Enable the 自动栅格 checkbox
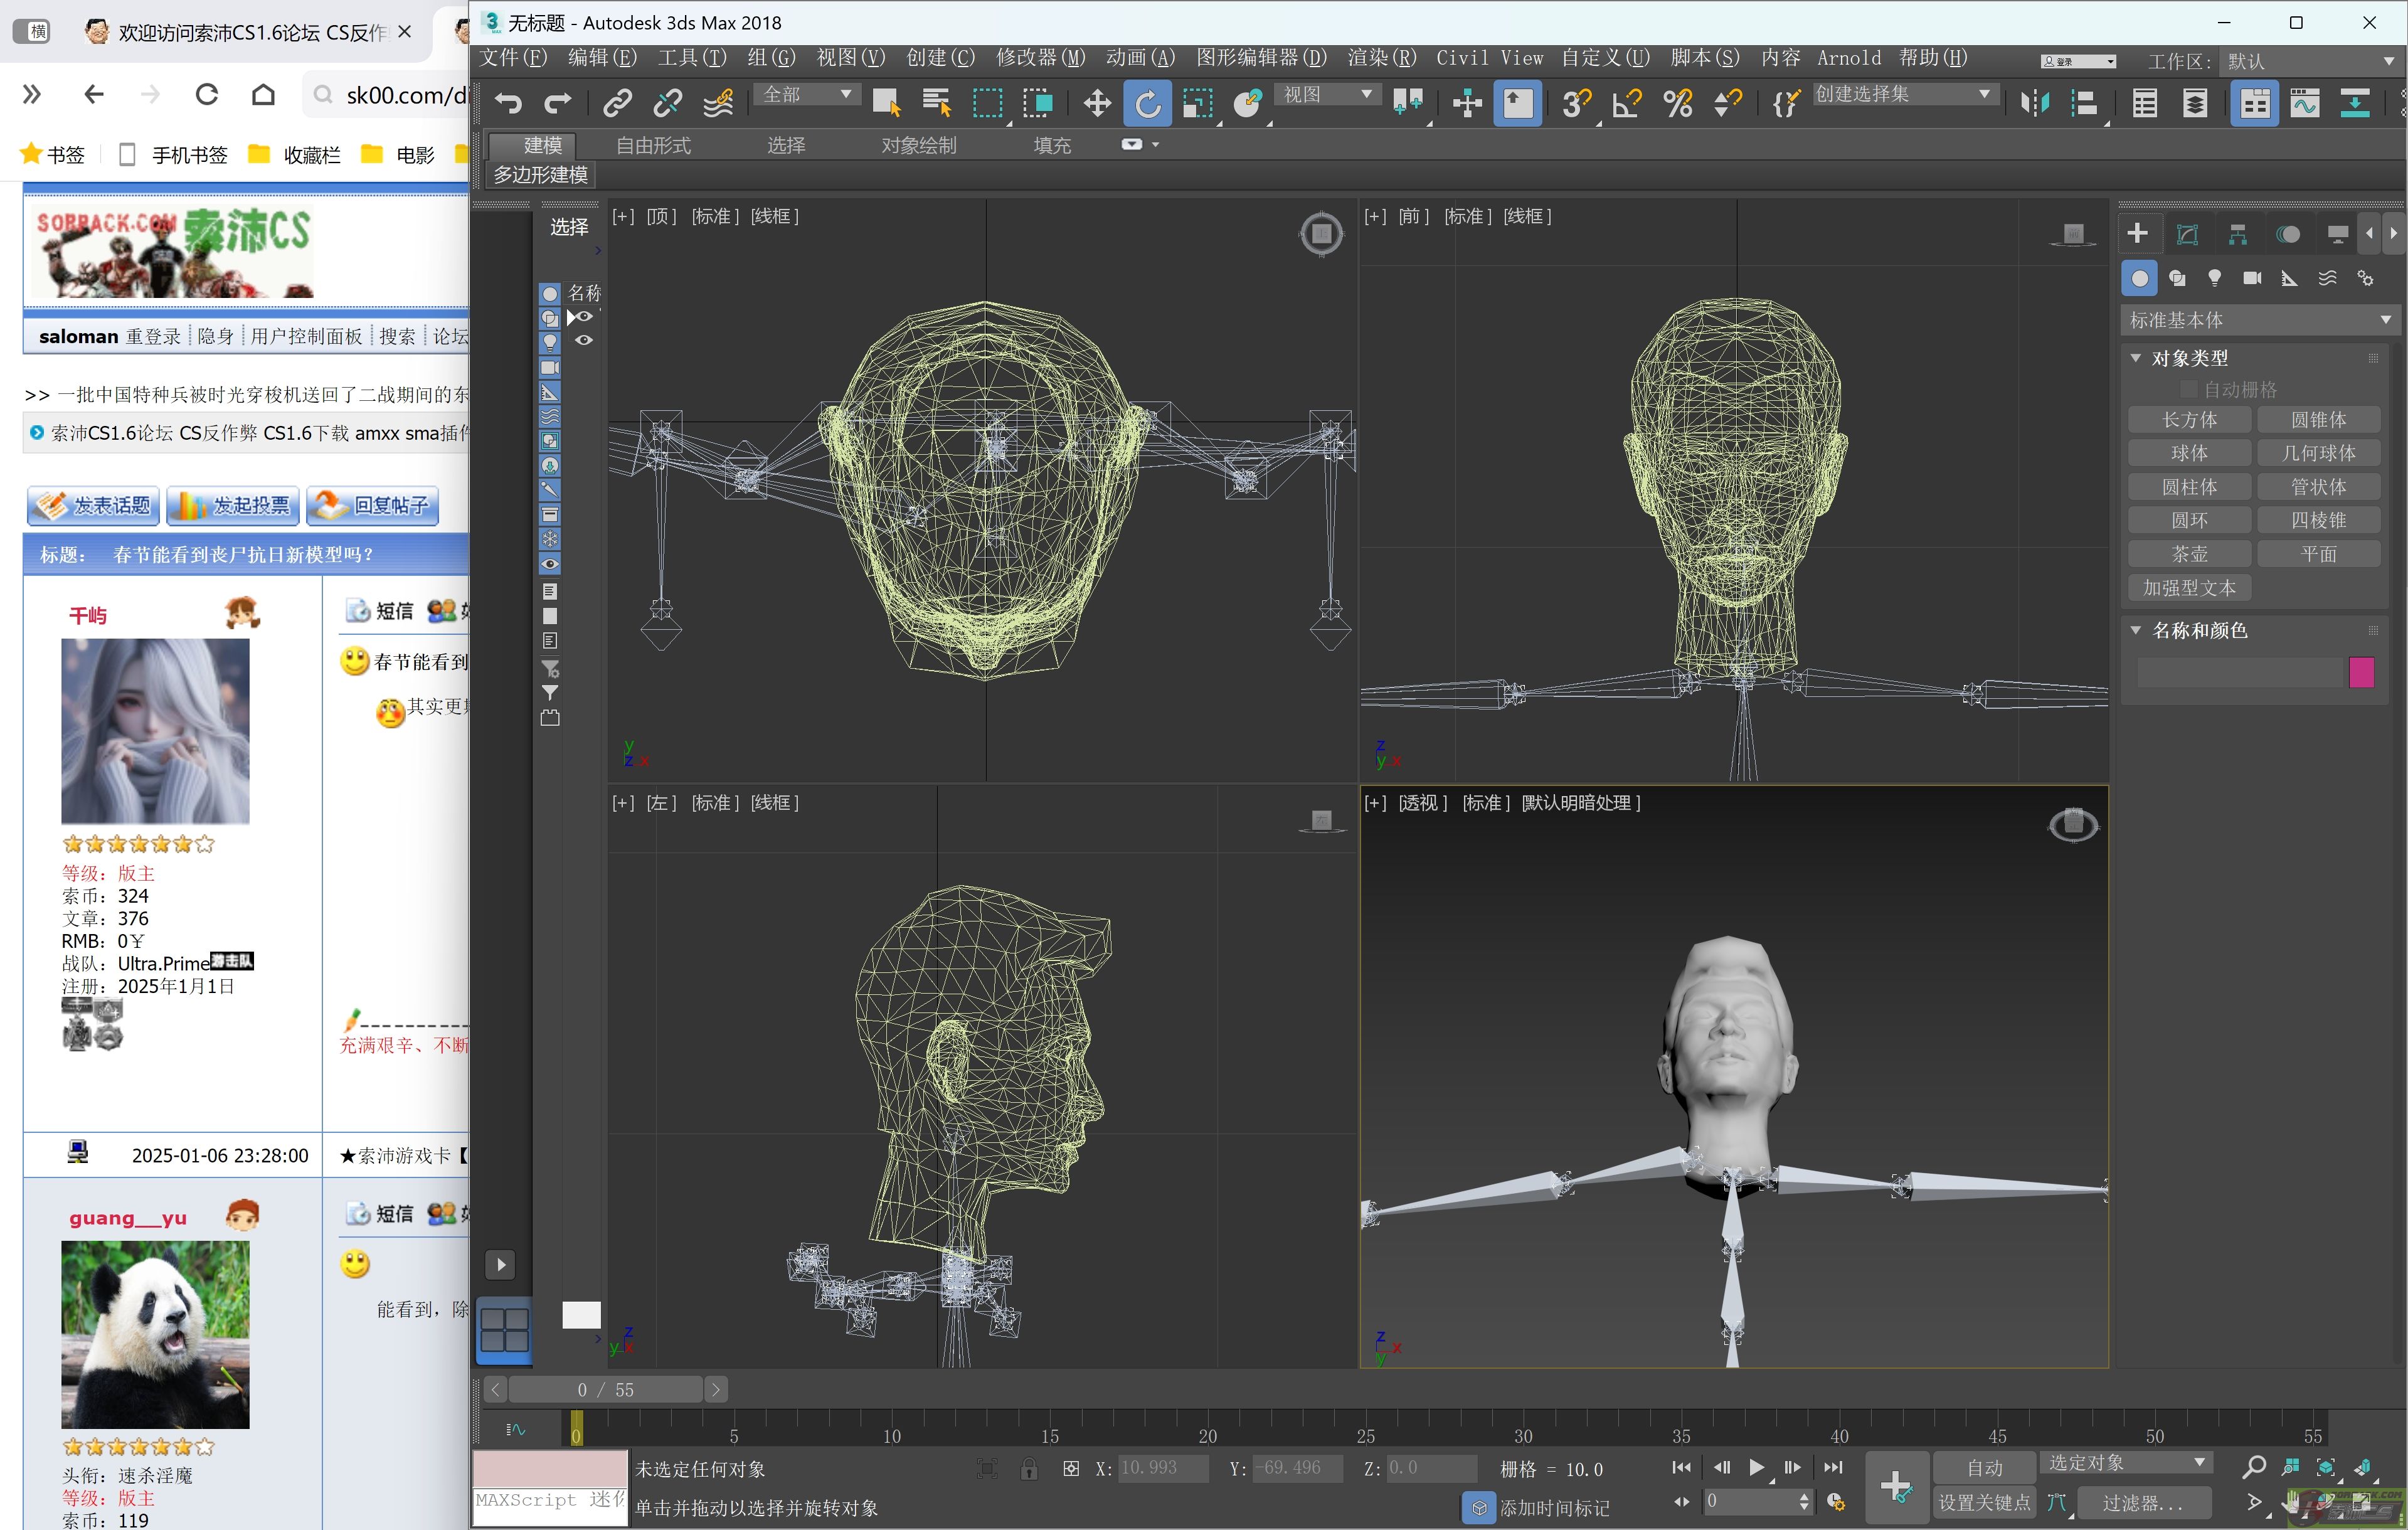The height and width of the screenshot is (1530, 2408). pyautogui.click(x=2189, y=389)
